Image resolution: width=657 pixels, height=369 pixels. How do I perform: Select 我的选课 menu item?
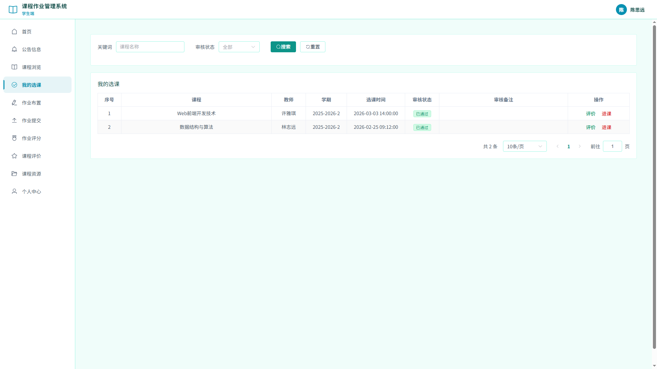coord(38,85)
